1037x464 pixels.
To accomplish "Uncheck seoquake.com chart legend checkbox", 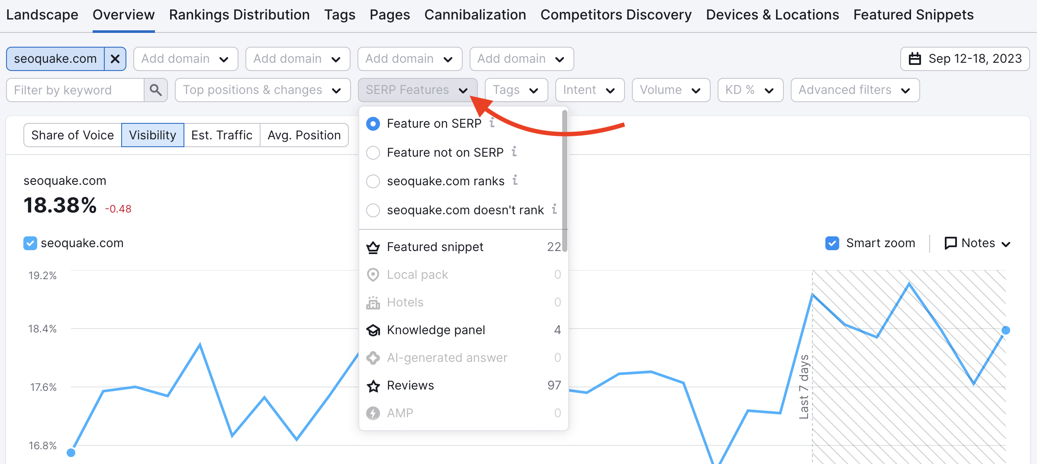I will tap(30, 243).
